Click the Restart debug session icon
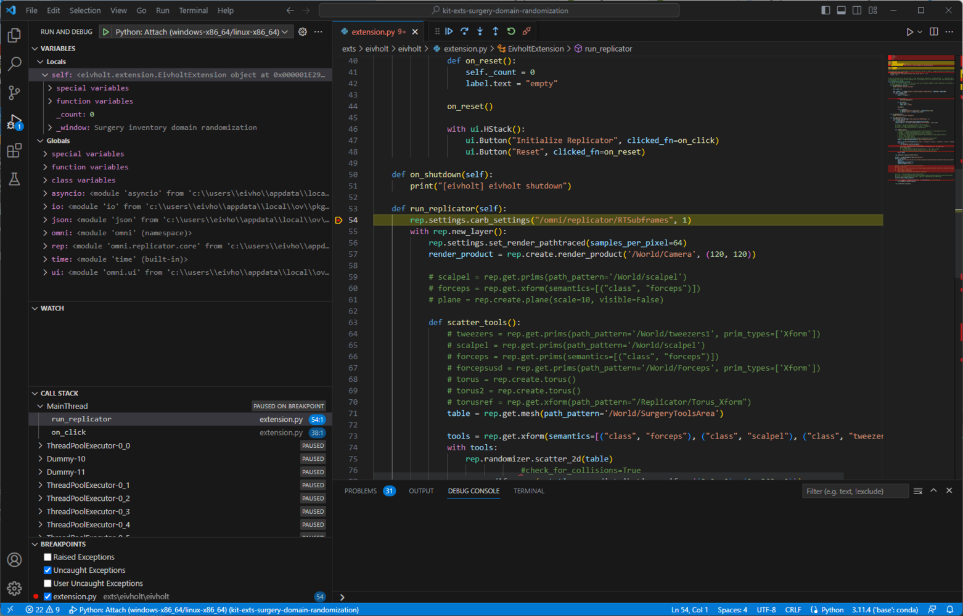This screenshot has height=616, width=963. tap(511, 31)
